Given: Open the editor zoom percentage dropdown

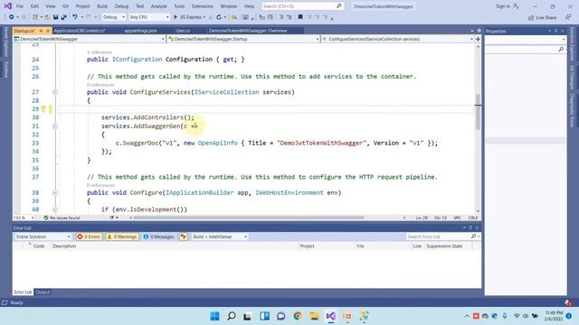Looking at the screenshot, I should click(24, 218).
